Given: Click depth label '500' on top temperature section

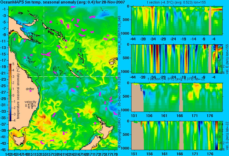Looking at the screenshot, I should pyautogui.click(x=126, y=20).
